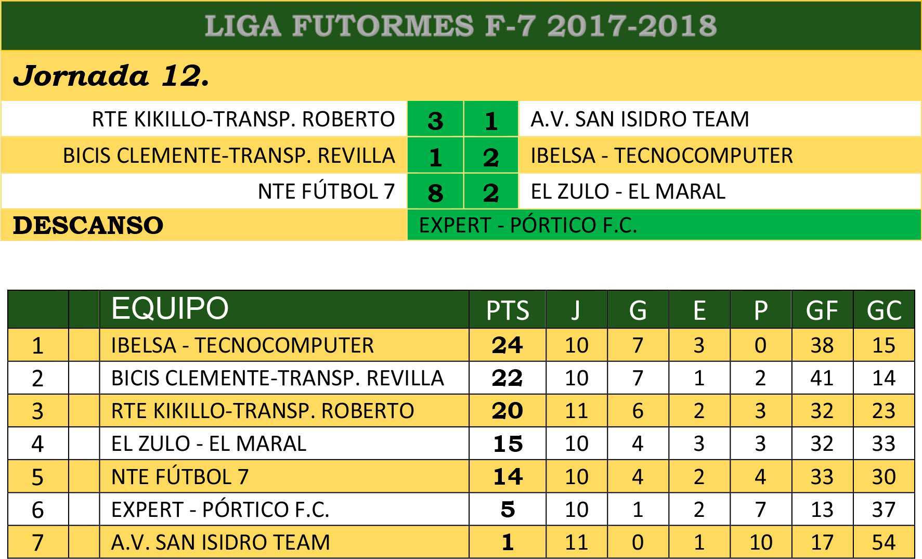The width and height of the screenshot is (922, 559).
Task: Click A.V. SAN ISIDRO TEAM in match results
Action: 640,119
